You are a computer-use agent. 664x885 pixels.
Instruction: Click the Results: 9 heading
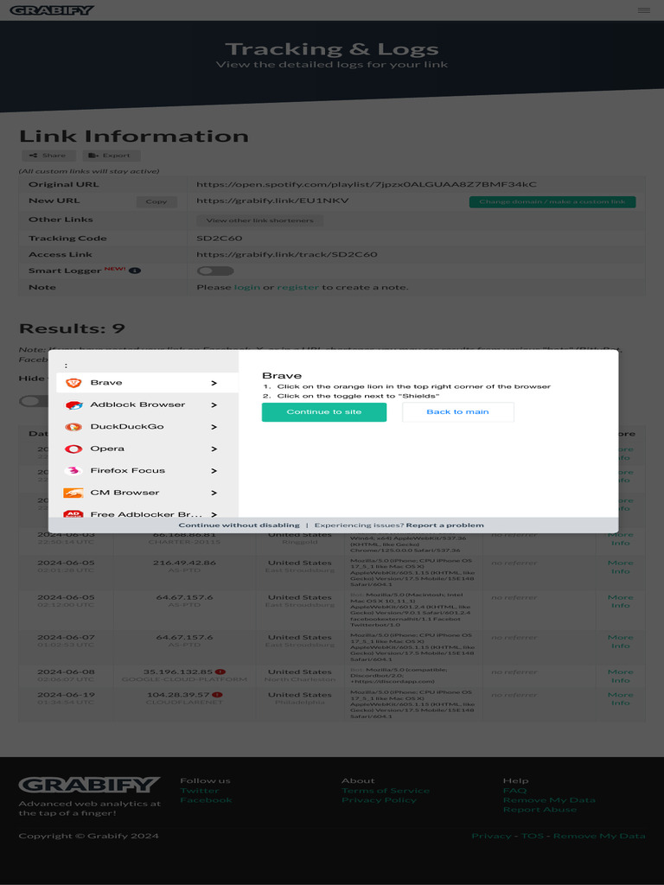pos(73,328)
